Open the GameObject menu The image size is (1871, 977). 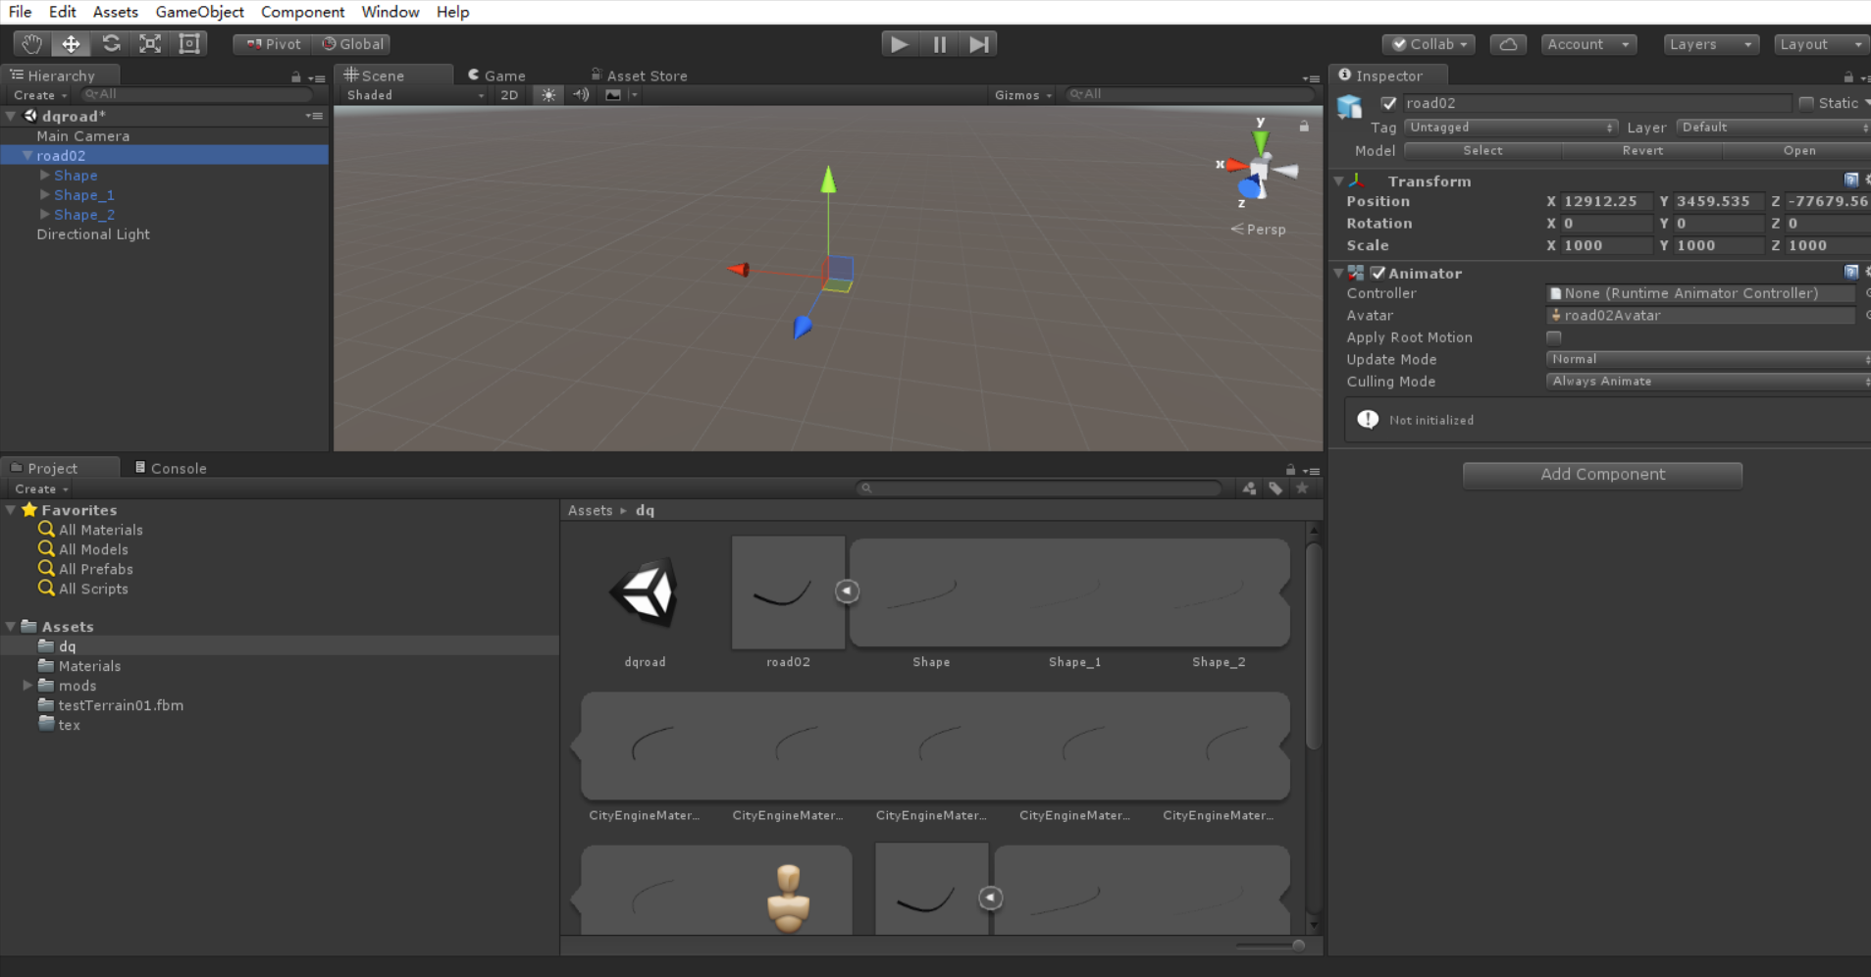(x=199, y=12)
